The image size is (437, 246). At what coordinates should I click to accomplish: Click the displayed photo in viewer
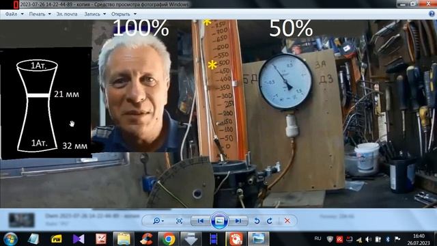pos(218,113)
